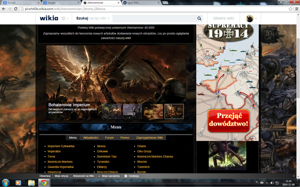Open the Eldarzy link

click(102, 167)
